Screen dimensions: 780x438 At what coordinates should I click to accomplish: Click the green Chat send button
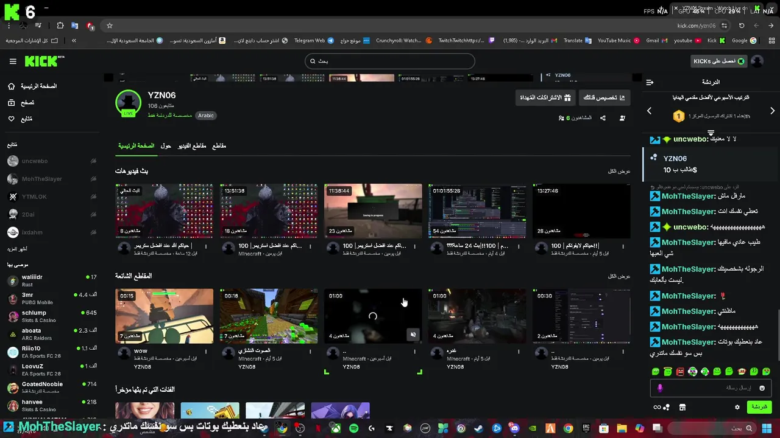click(x=759, y=407)
